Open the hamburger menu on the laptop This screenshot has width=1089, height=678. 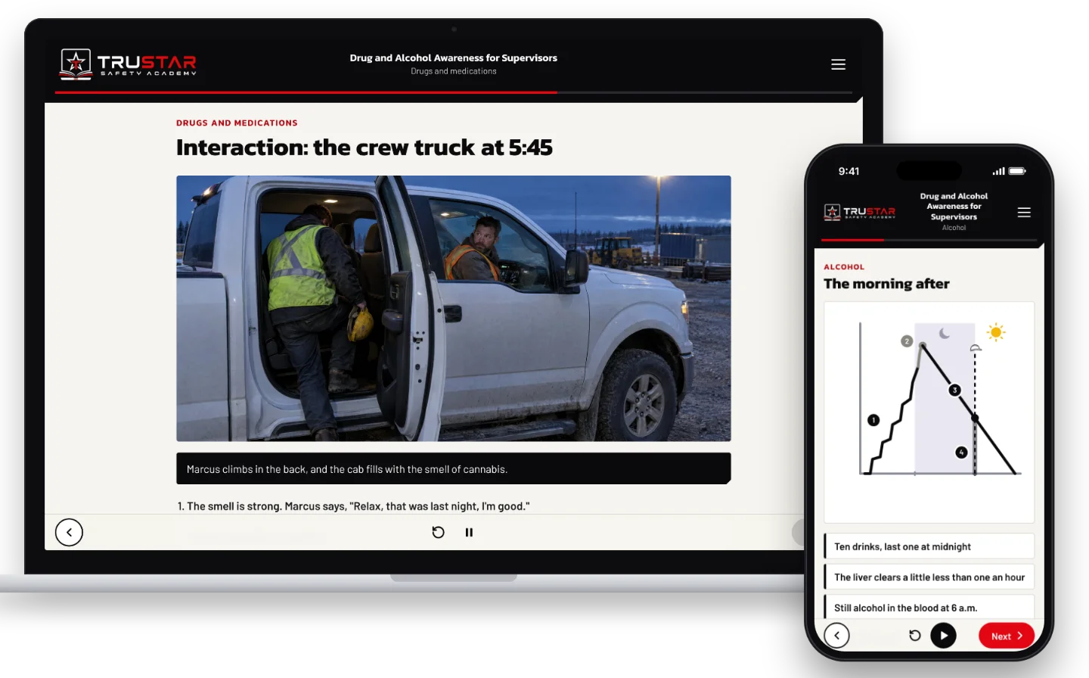click(838, 64)
